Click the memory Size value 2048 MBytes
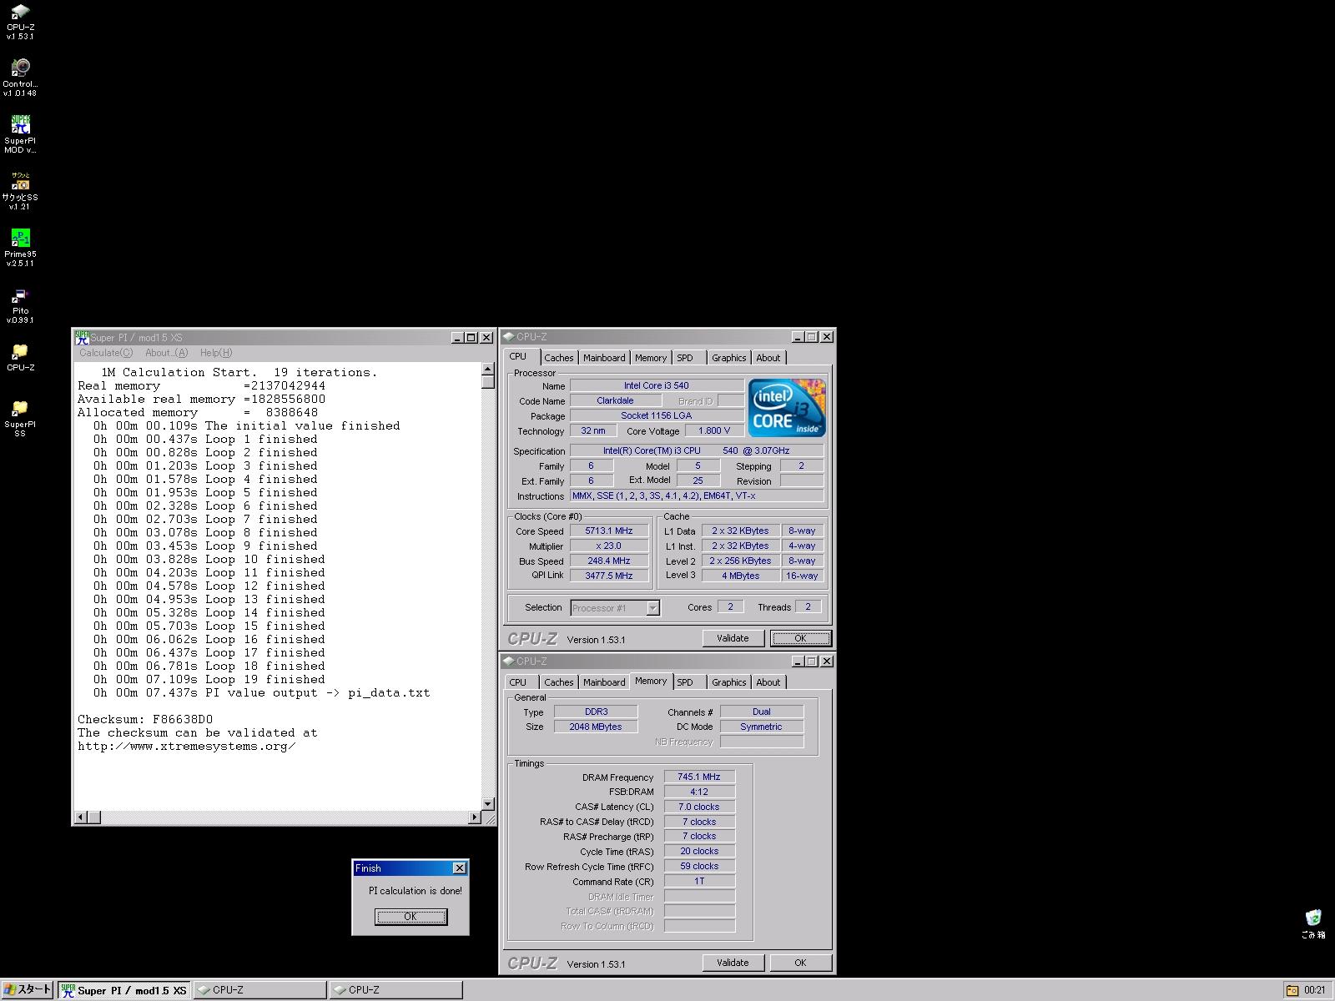The width and height of the screenshot is (1335, 1001). (x=596, y=727)
